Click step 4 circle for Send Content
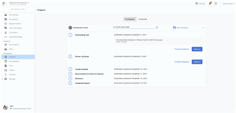This screenshot has height=113, width=236. pos(70,74)
